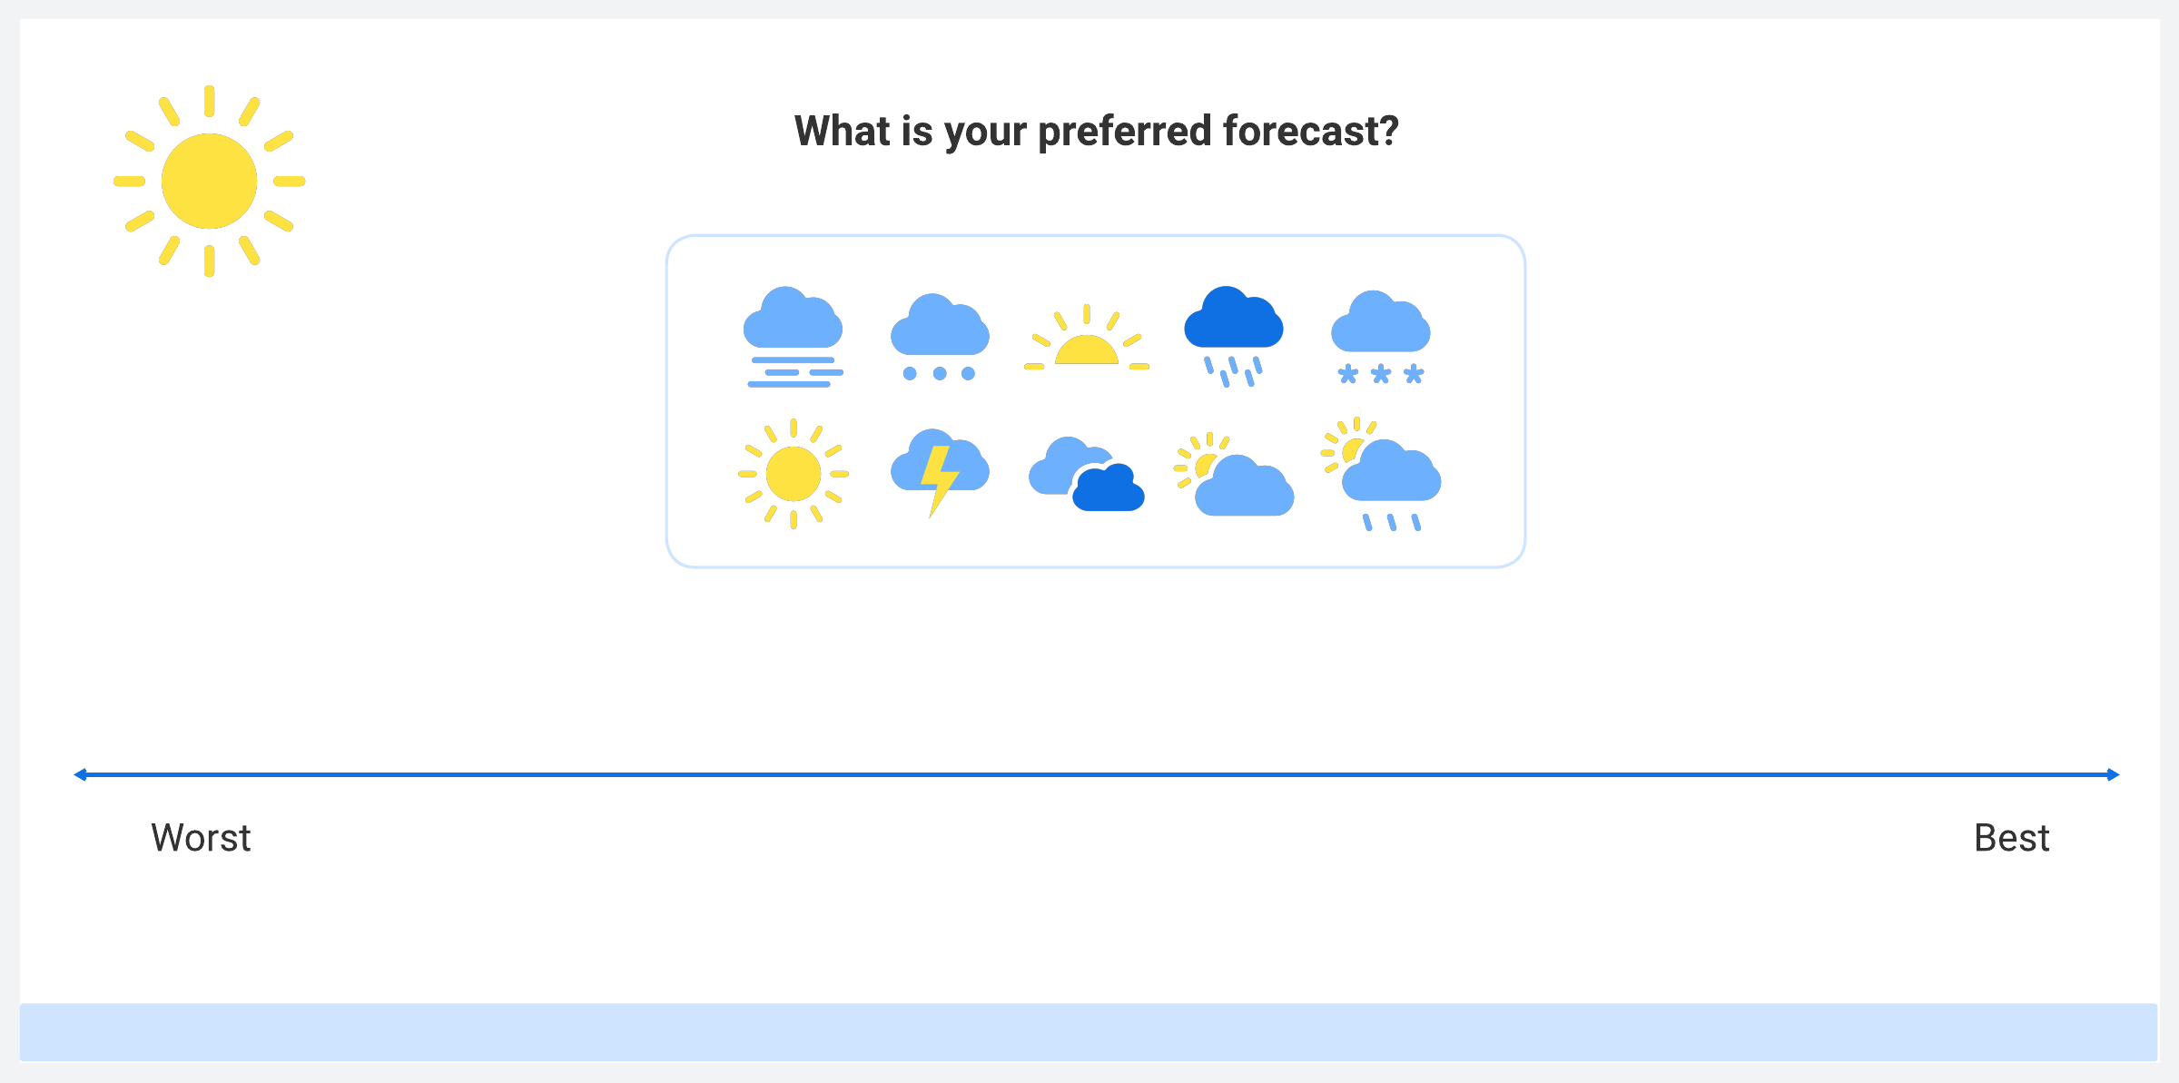Click the right arrowhead of the scale
This screenshot has width=2179, height=1083.
[x=2113, y=774]
